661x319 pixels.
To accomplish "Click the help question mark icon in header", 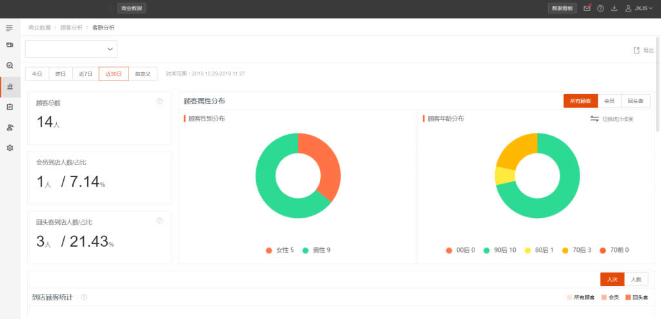I will click(600, 8).
